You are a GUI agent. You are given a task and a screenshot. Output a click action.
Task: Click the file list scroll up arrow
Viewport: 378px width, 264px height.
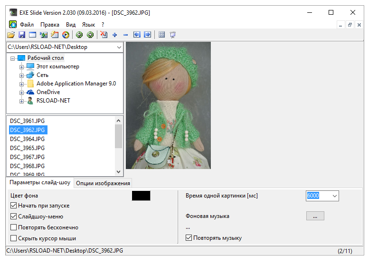click(118, 121)
